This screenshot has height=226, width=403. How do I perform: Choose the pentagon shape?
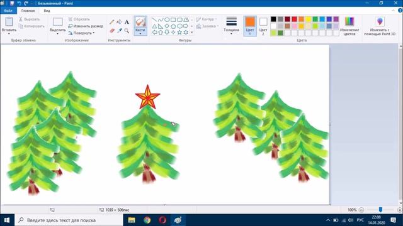point(173,26)
